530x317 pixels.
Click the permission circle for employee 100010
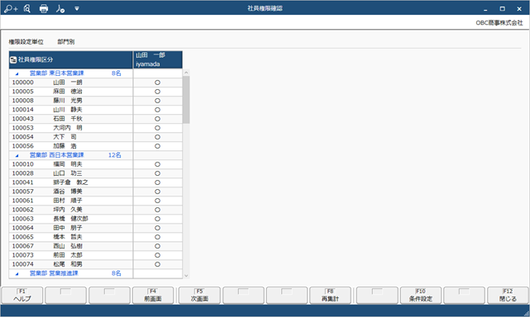[x=158, y=165]
